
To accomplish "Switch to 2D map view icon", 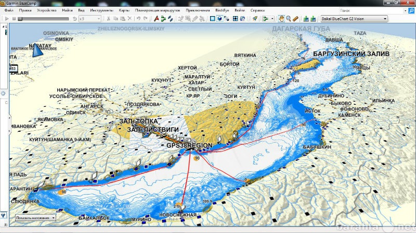I will point(213,19).
